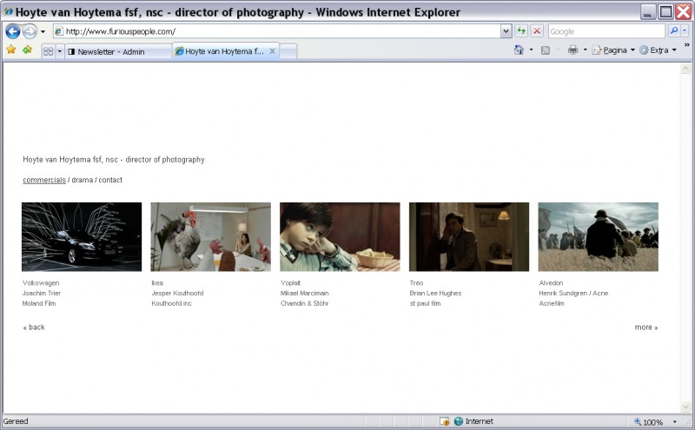Screen dimensions: 695x430
Task: Click the Google search box
Action: click(x=606, y=31)
